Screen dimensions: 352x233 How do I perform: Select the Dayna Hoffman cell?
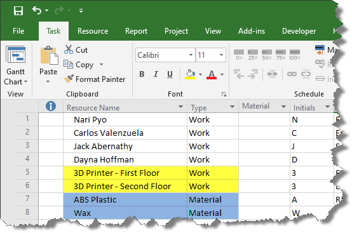pos(125,159)
